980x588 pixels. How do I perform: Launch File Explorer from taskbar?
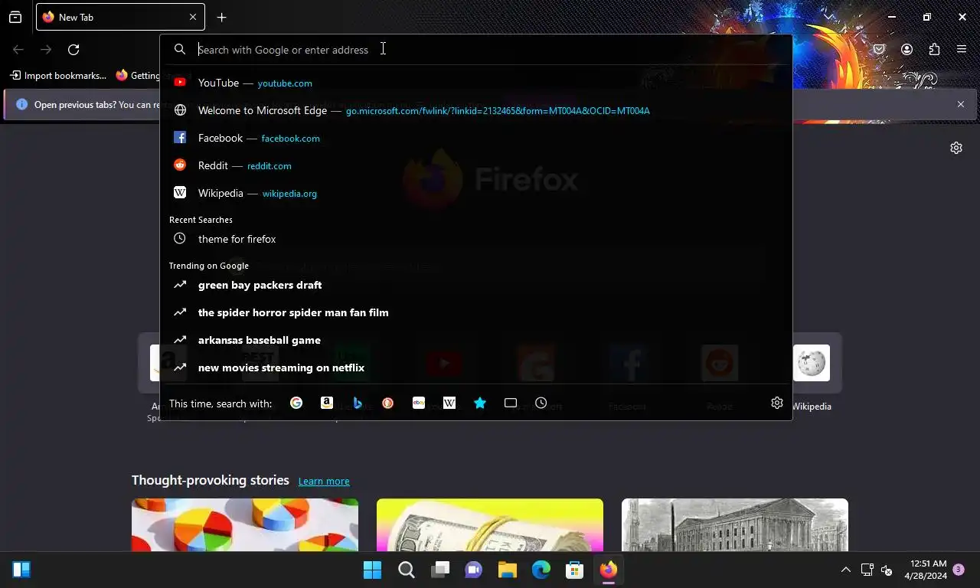tap(508, 570)
